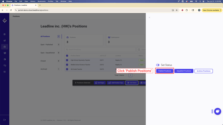Open the Bookmarks menu
Screen dimensions: 223x125
42,1
